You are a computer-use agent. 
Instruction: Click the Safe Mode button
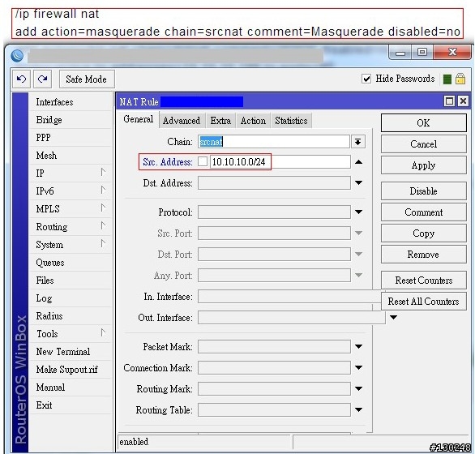tap(87, 79)
